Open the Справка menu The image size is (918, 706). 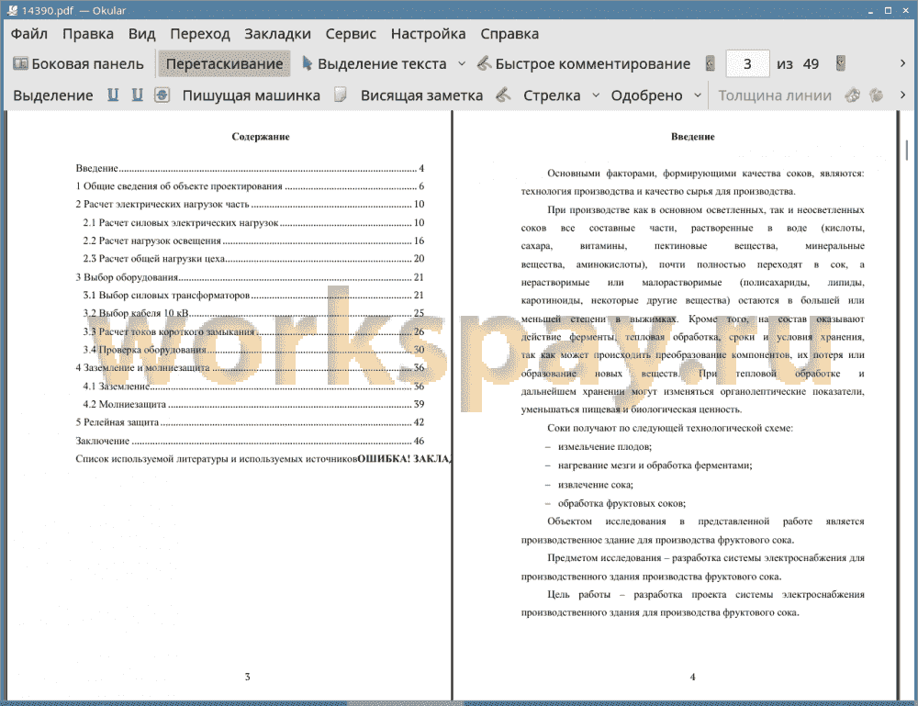[x=509, y=34]
